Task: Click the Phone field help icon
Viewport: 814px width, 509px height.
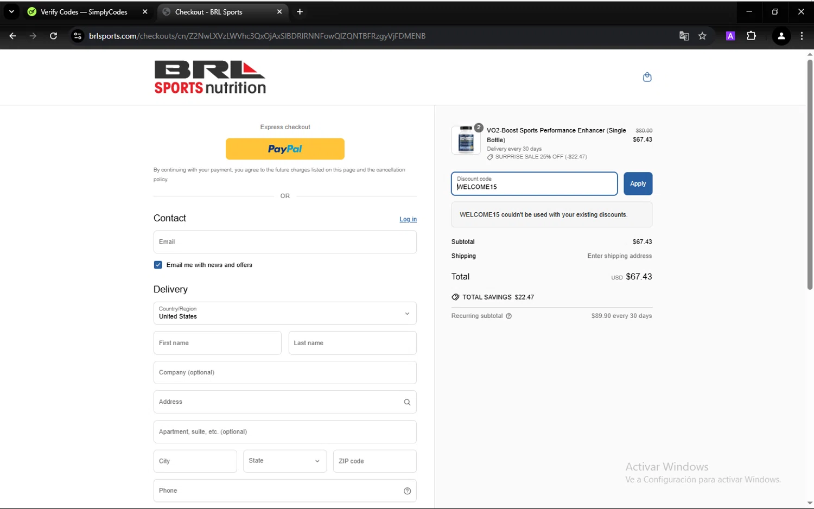Action: point(407,491)
